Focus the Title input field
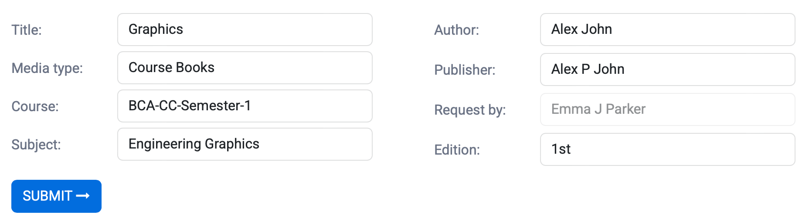The image size is (809, 218). pyautogui.click(x=245, y=30)
